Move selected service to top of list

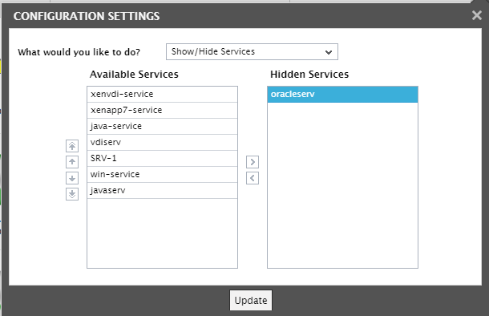72,146
